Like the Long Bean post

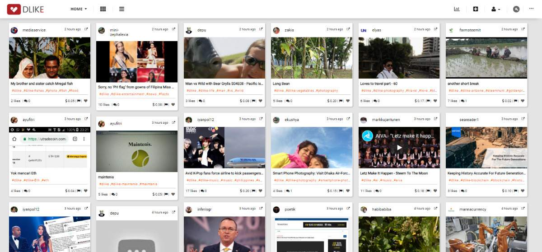tap(348, 101)
